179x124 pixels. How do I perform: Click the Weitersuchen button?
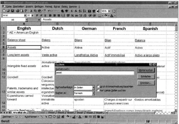(x=146, y=70)
